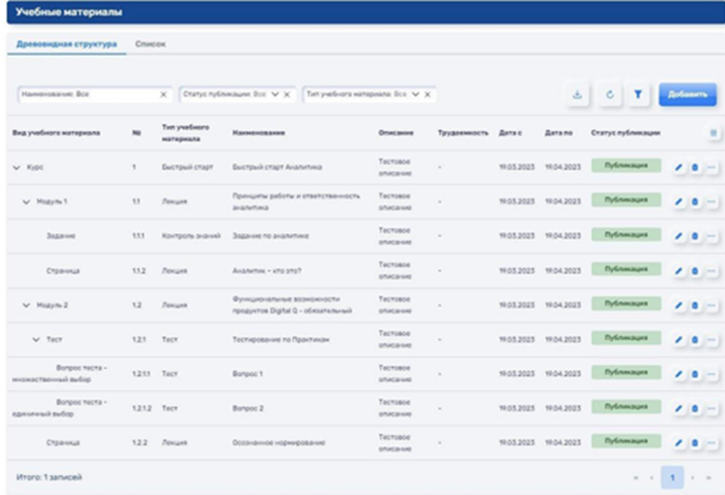The width and height of the screenshot is (725, 495).
Task: Click the refresh table icon
Action: tap(608, 94)
